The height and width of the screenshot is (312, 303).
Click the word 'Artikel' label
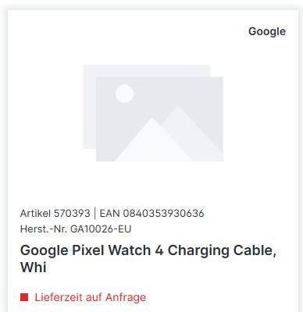(x=35, y=214)
